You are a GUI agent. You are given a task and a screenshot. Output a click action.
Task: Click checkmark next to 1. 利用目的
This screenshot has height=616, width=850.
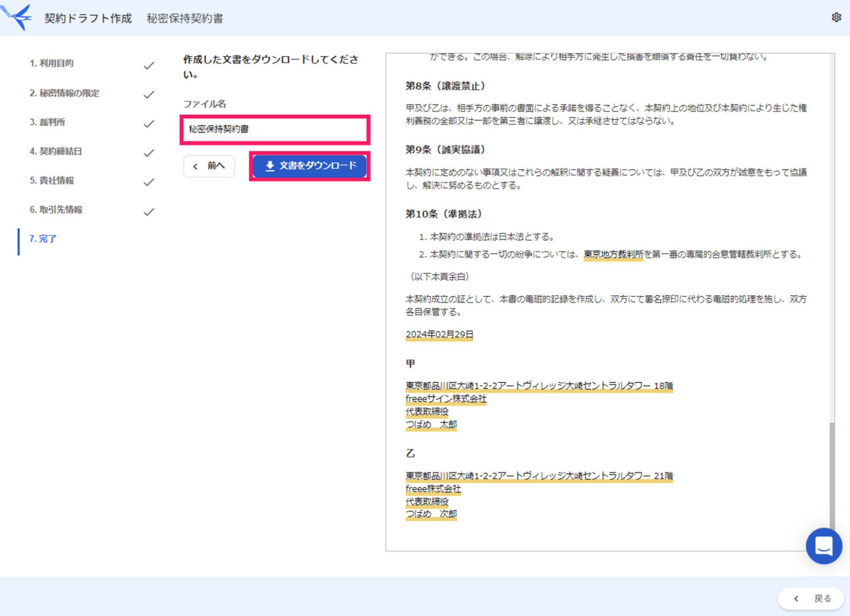point(149,66)
